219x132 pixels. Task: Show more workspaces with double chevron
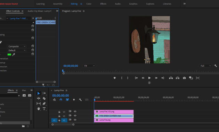point(185,3)
